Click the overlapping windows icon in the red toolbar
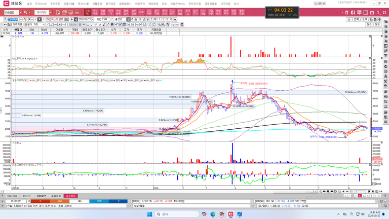This screenshot has height=219, width=389. [64, 12]
